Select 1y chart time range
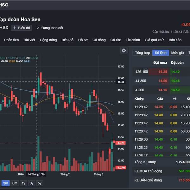The image size is (190, 190). point(23,183)
